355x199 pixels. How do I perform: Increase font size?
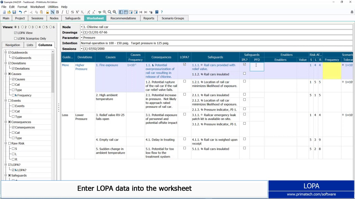pos(88,12)
